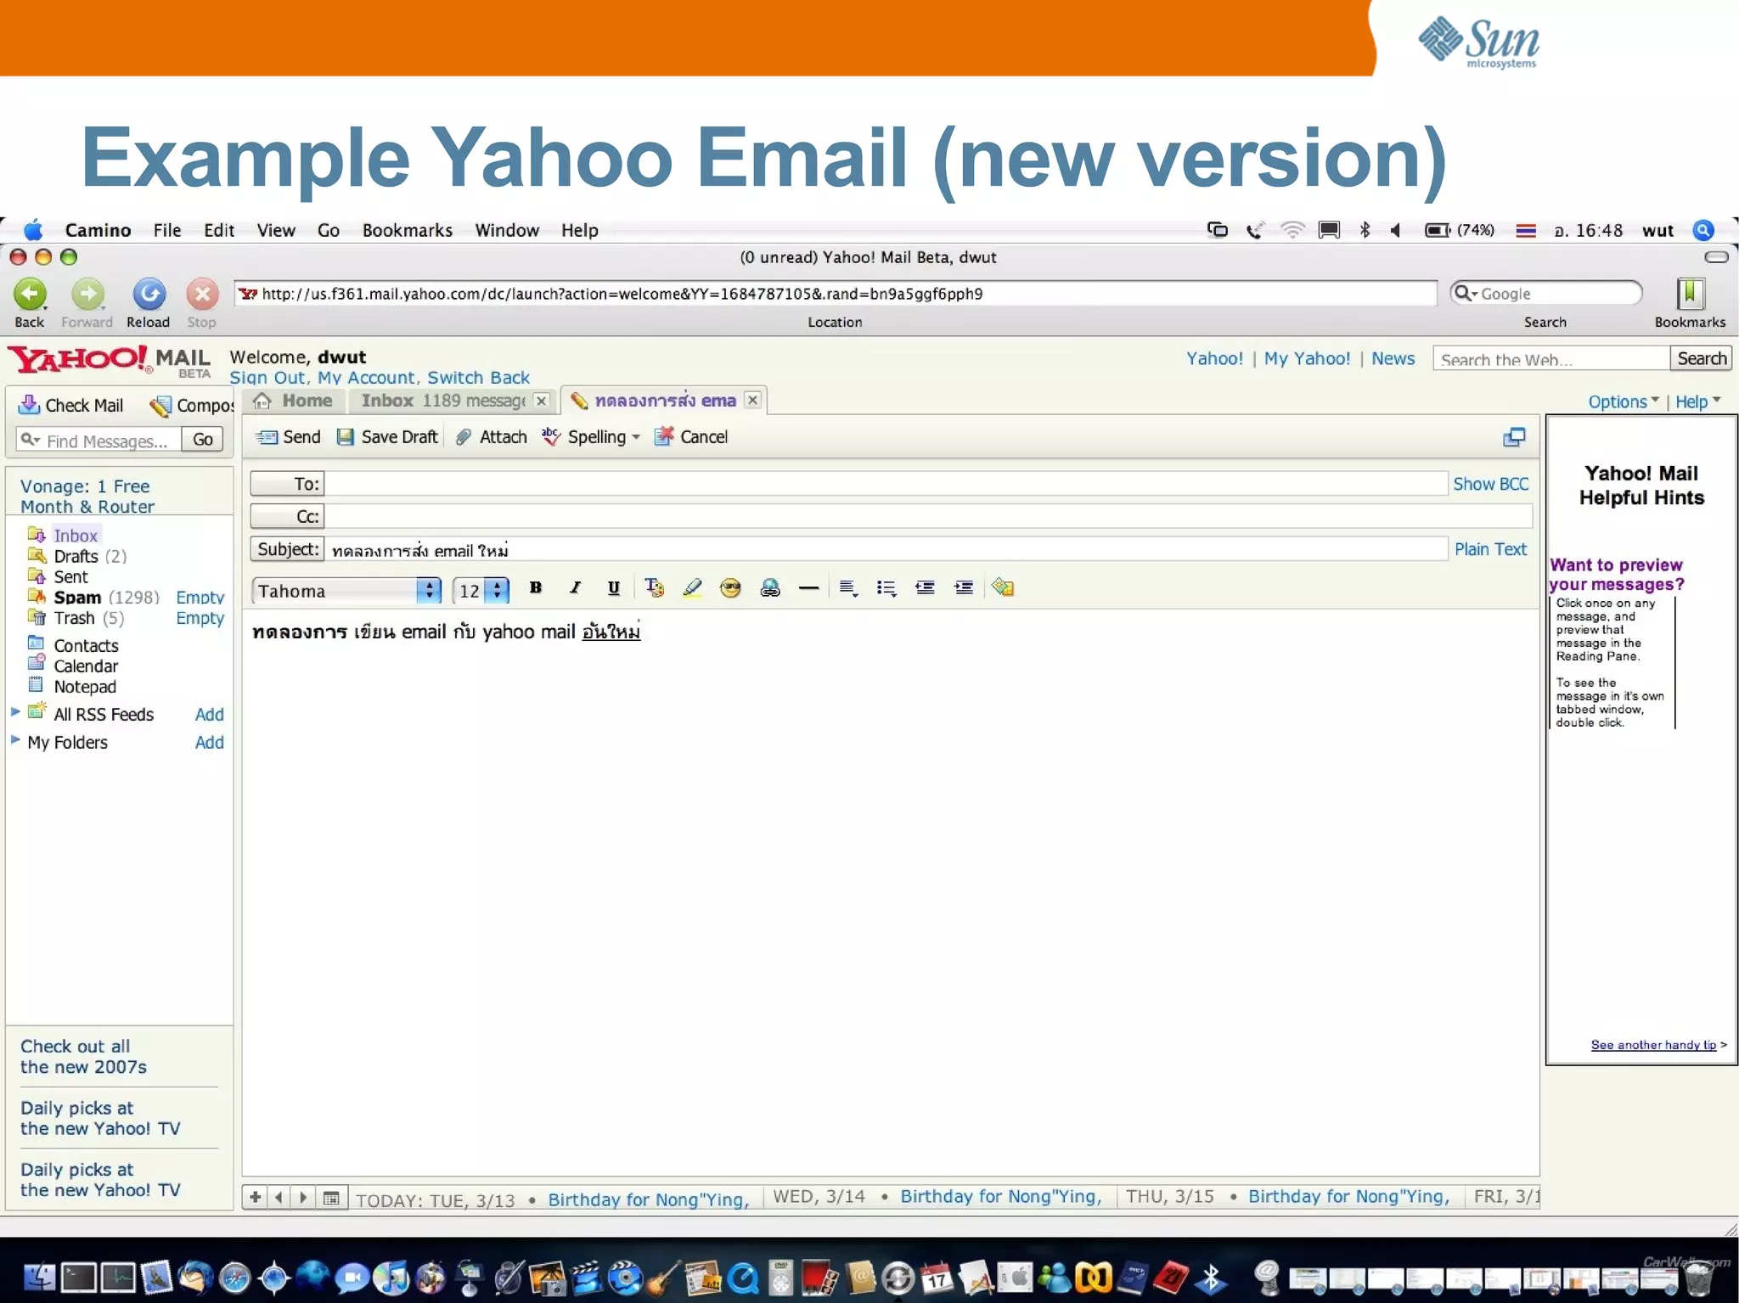The width and height of the screenshot is (1739, 1303).
Task: Click the bullet list icon
Action: (x=886, y=587)
